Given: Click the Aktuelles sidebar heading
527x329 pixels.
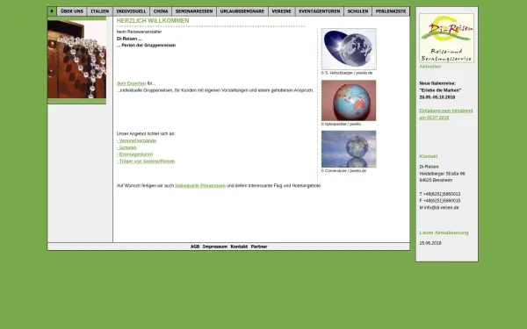Looking at the screenshot, I should point(430,67).
